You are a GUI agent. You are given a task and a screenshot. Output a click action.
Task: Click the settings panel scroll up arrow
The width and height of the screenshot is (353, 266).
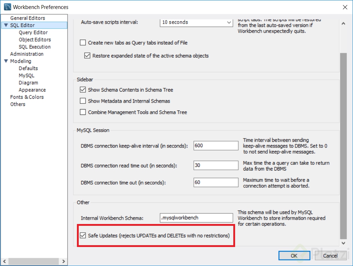coord(343,23)
